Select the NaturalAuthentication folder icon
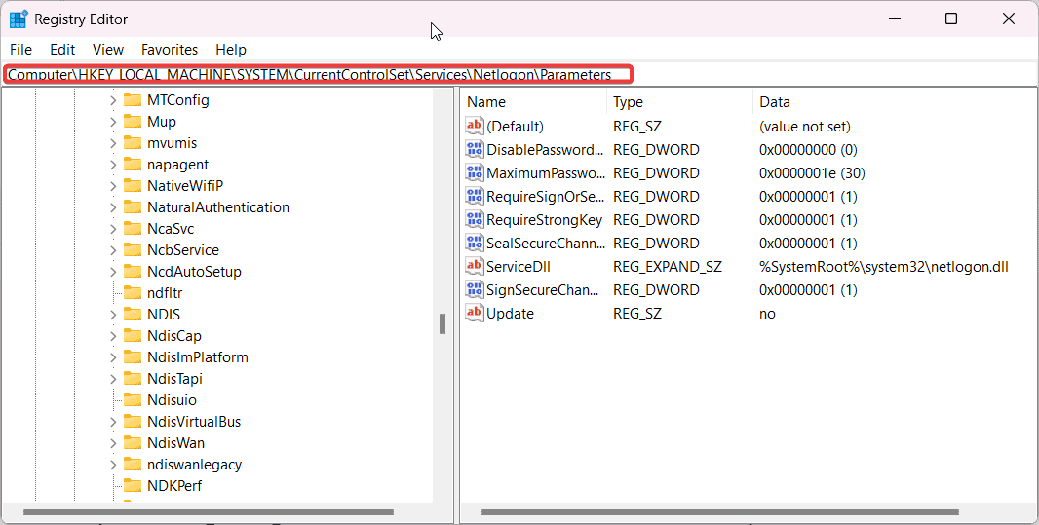Image resolution: width=1039 pixels, height=525 pixels. coord(133,207)
